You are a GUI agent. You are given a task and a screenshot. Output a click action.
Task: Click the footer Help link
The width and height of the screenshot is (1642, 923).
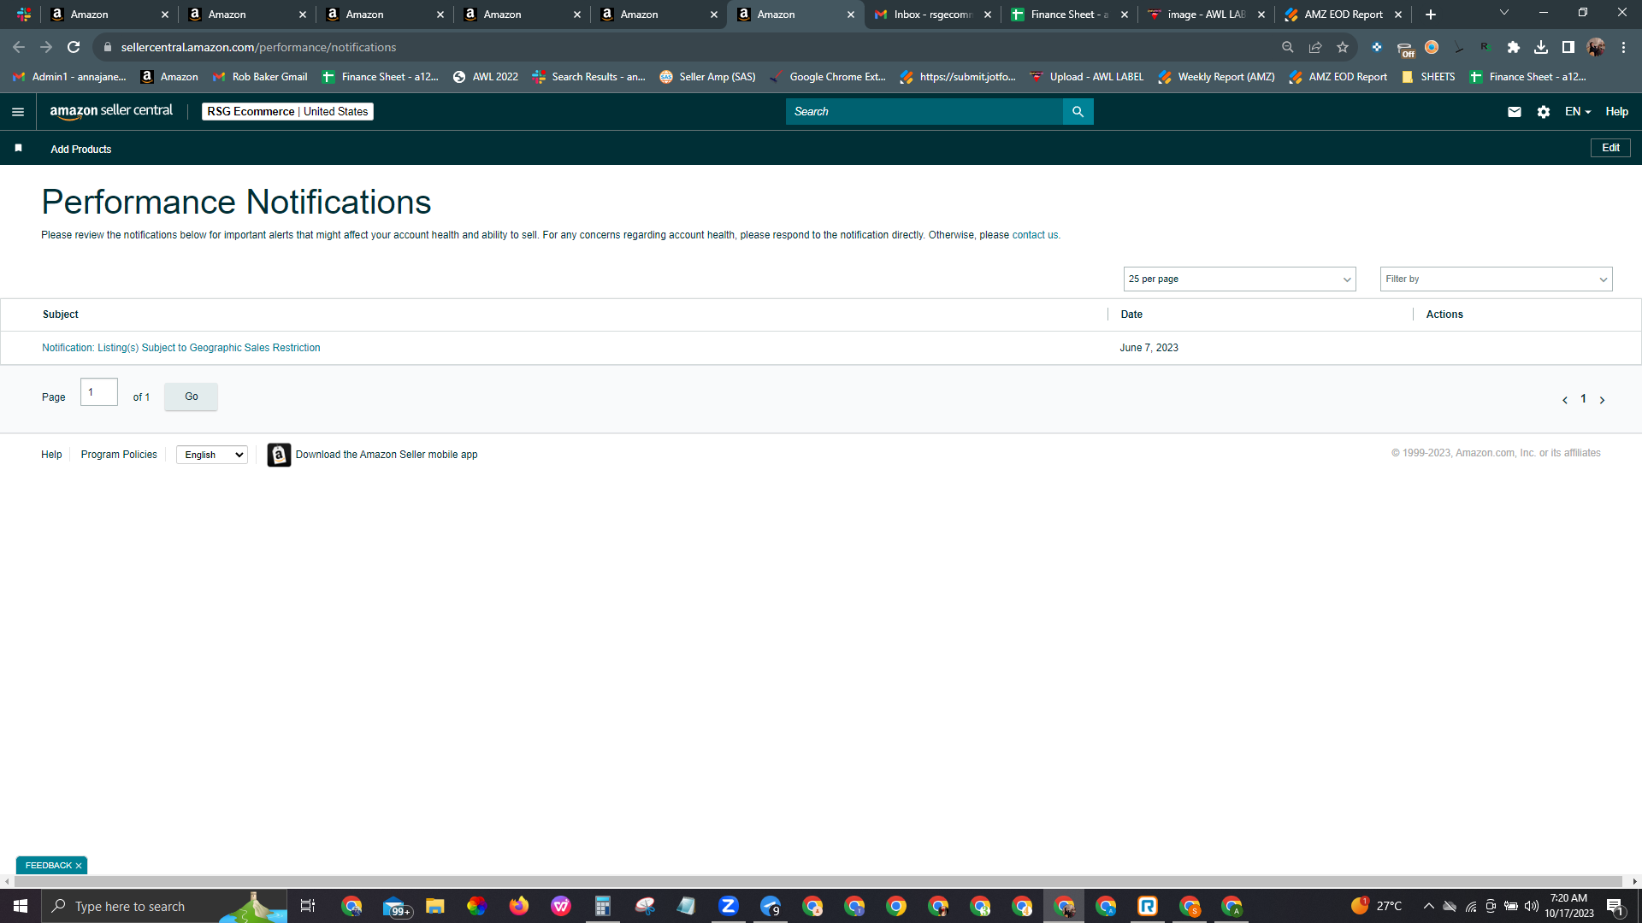51,455
